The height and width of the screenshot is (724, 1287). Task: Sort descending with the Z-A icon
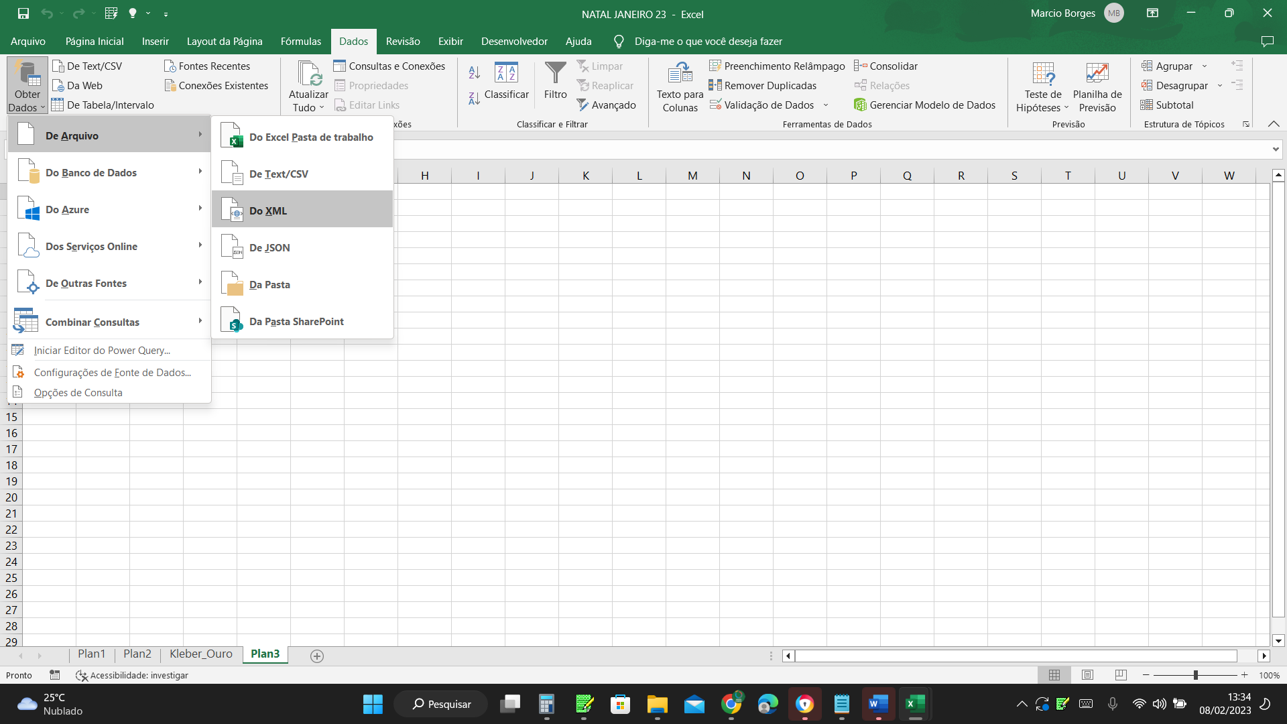[x=475, y=98]
